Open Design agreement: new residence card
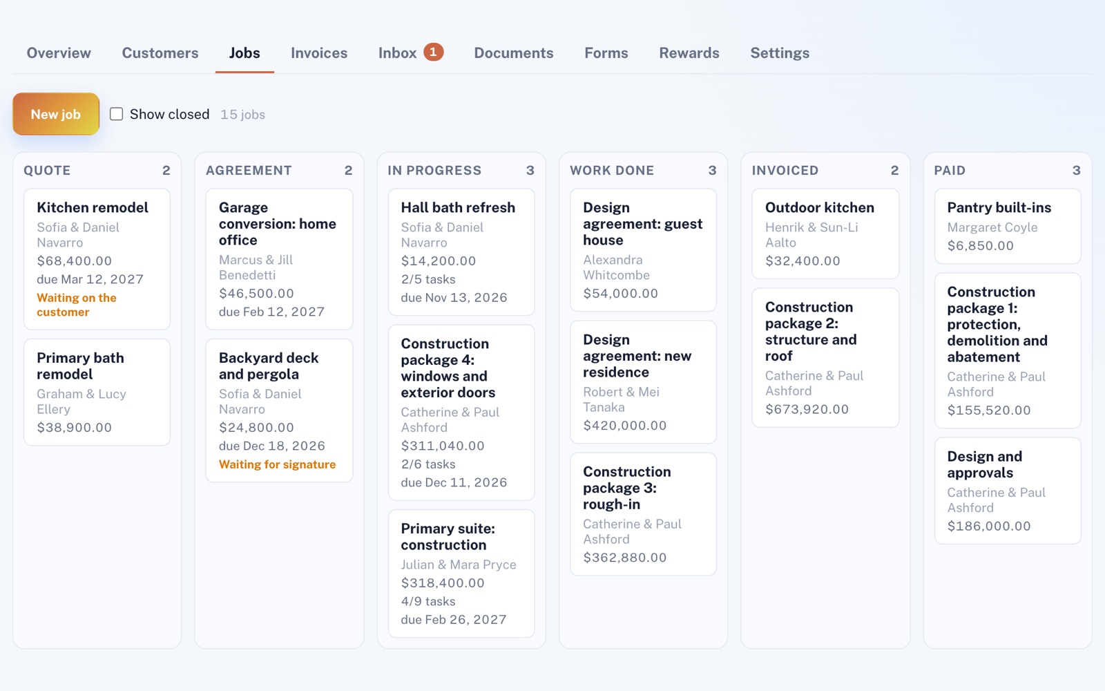The image size is (1105, 691). 643,382
